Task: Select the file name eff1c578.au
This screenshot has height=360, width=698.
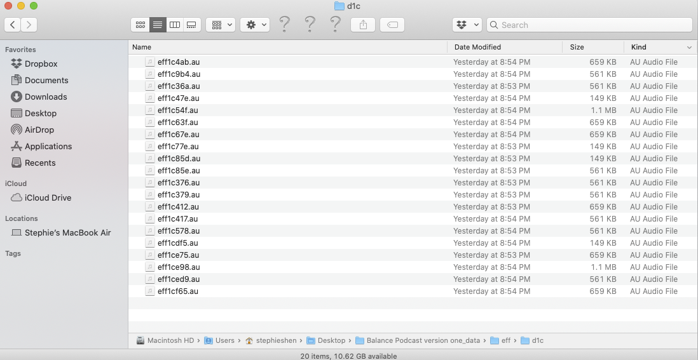Action: (x=179, y=230)
